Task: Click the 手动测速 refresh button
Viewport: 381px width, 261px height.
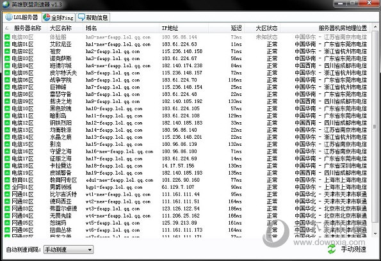Action: click(346, 249)
